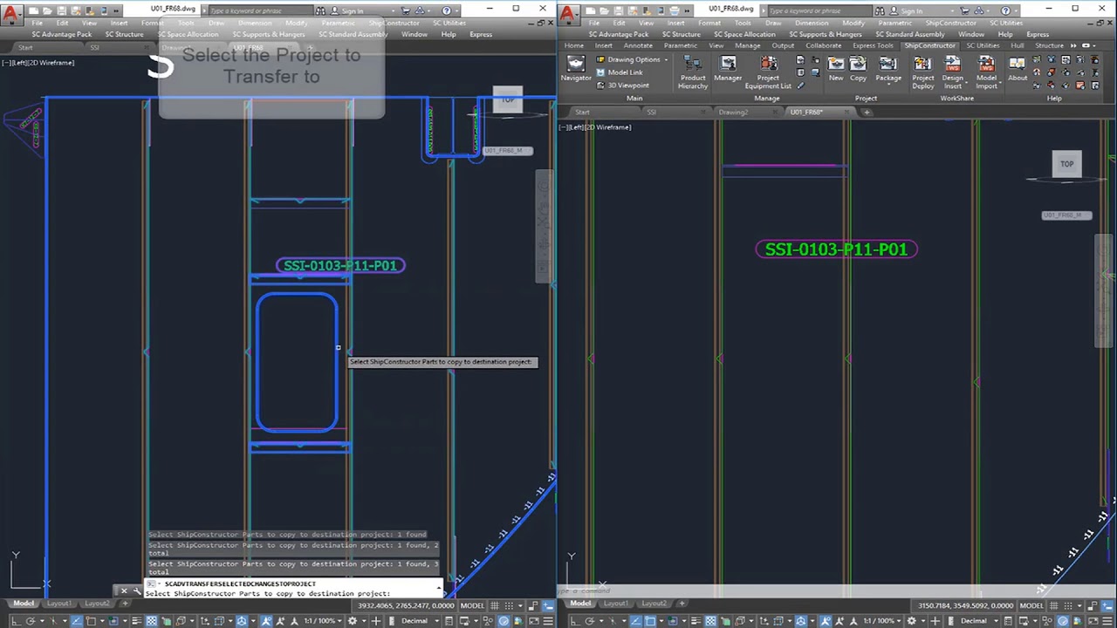Open the ShipConstructor Manager tool
The width and height of the screenshot is (1117, 628).
tap(728, 68)
